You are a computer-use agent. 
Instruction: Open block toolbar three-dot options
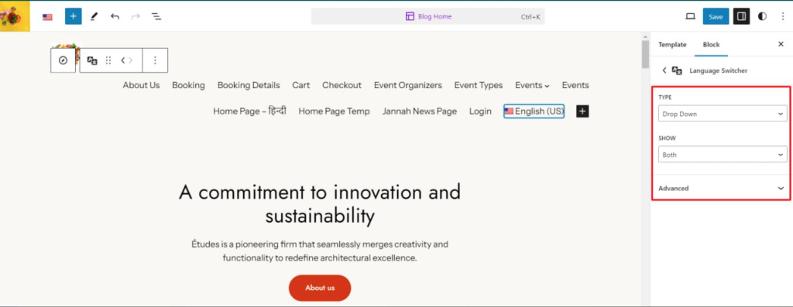click(x=155, y=60)
